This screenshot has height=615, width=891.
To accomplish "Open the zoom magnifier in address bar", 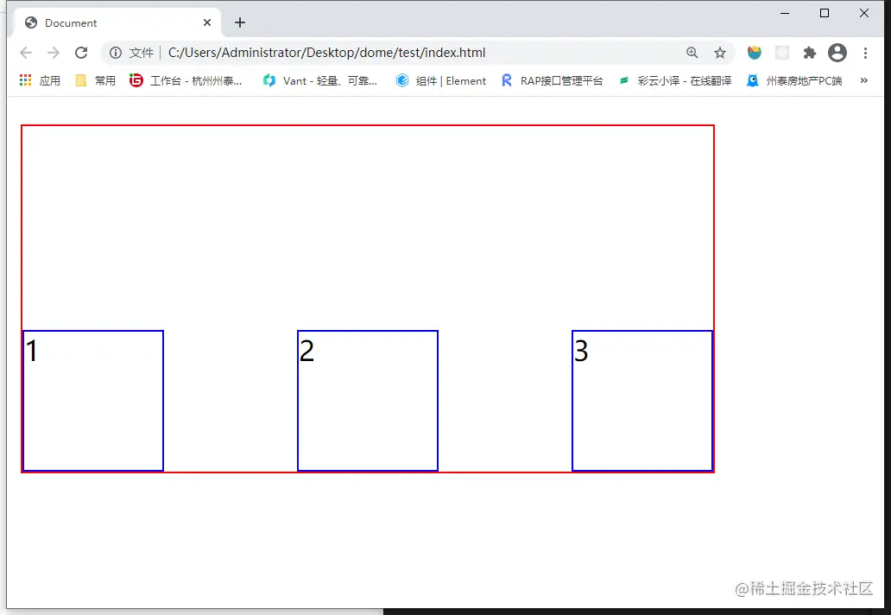I will (692, 53).
